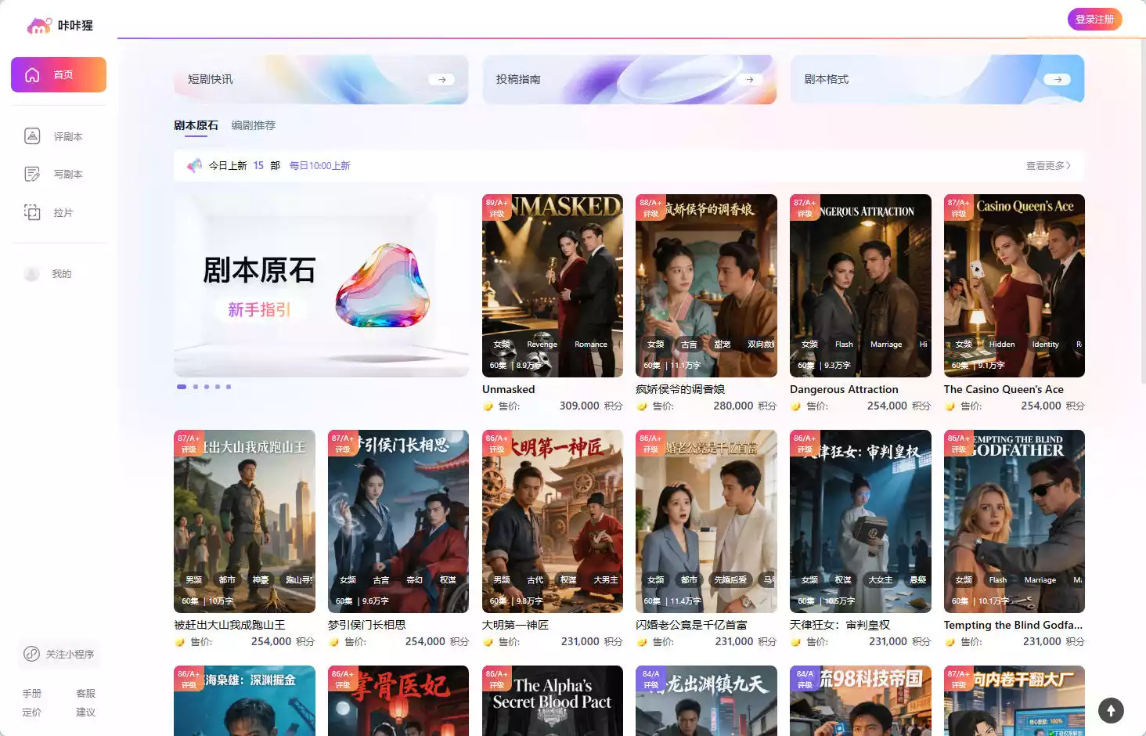Open the 剧本原石 新手指引 banner
Viewport: 1146px width, 736px height.
[321, 286]
